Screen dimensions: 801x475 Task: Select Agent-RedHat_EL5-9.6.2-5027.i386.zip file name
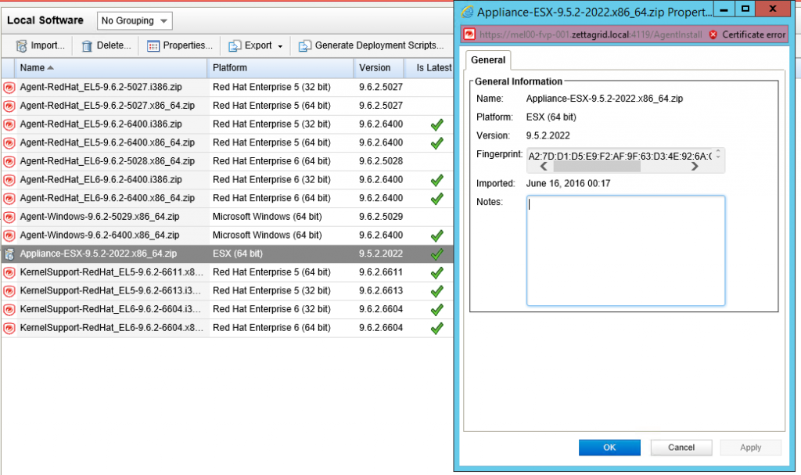(x=101, y=87)
